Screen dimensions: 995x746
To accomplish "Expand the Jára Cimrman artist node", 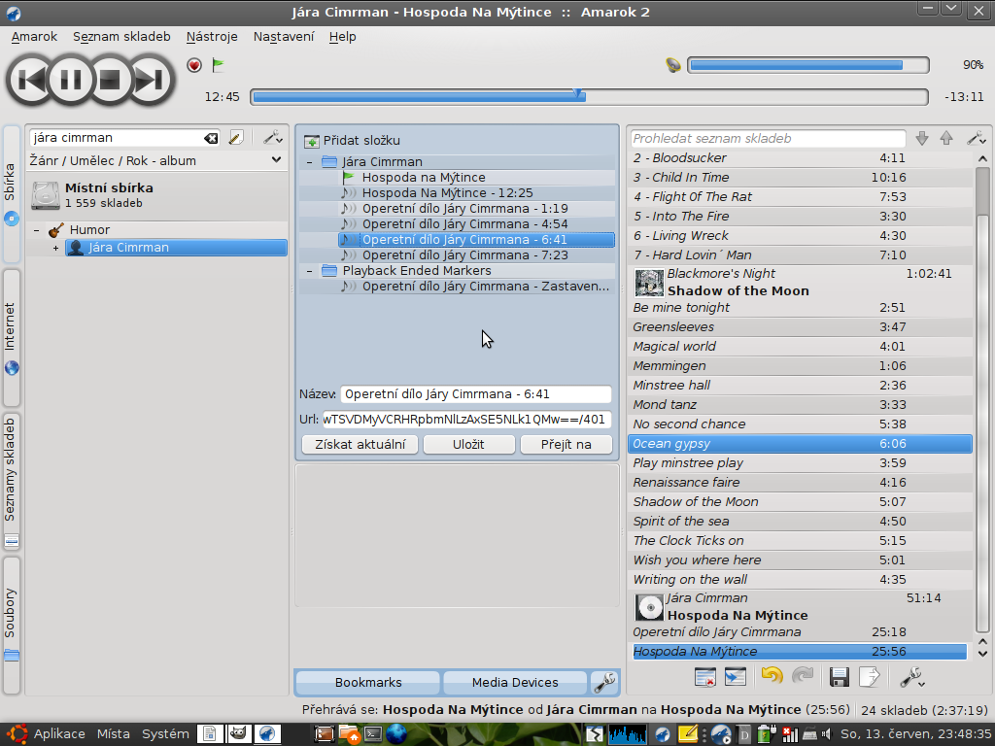I will click(55, 248).
